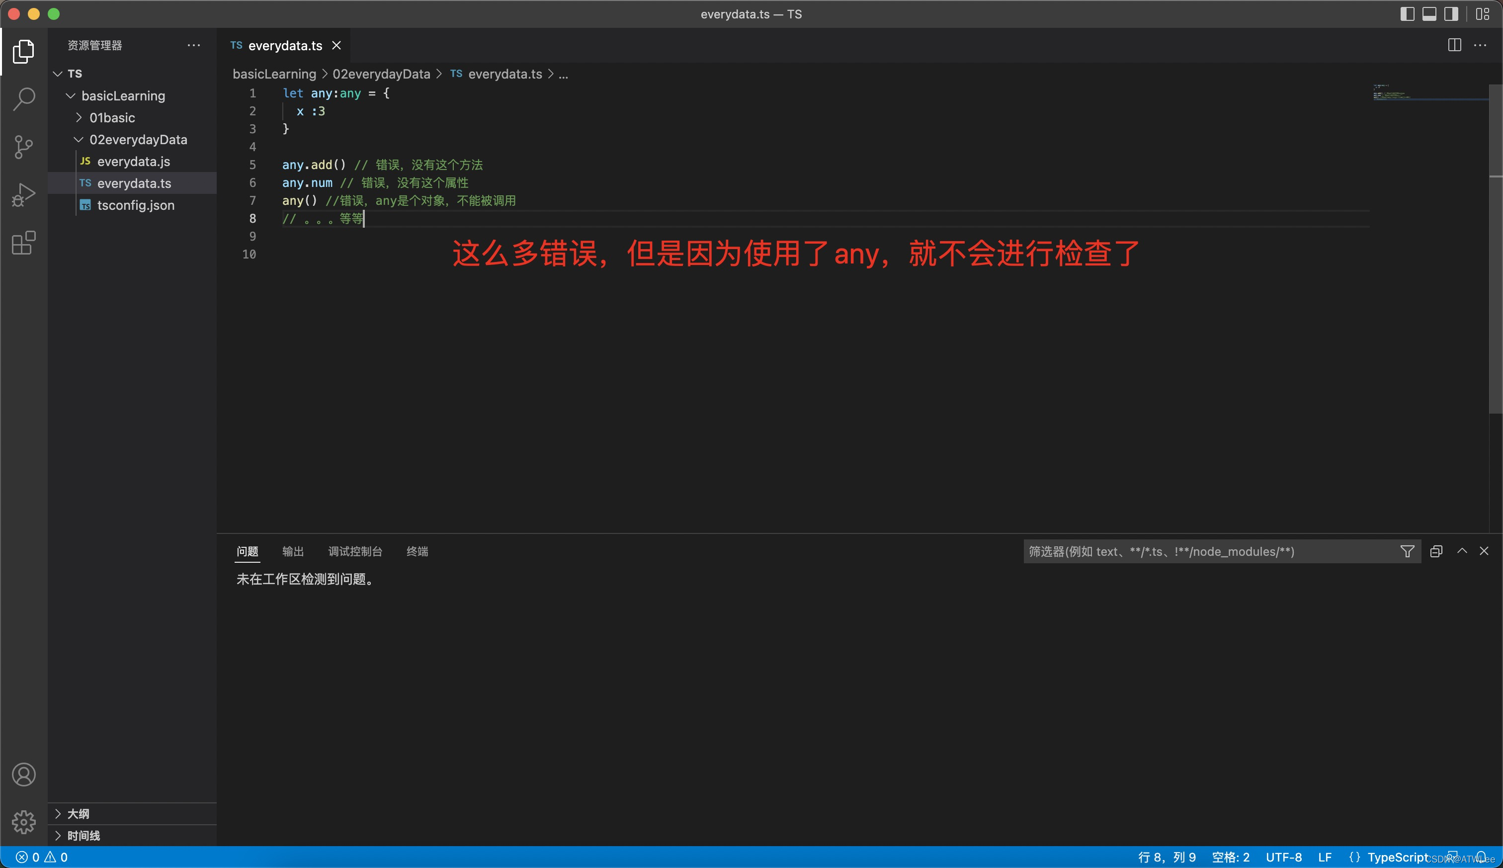Image resolution: width=1503 pixels, height=868 pixels.
Task: Select TypeScript language mode in status bar
Action: pos(1398,857)
